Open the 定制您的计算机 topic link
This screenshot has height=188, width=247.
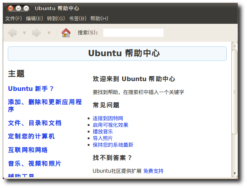pyautogui.click(x=31, y=136)
